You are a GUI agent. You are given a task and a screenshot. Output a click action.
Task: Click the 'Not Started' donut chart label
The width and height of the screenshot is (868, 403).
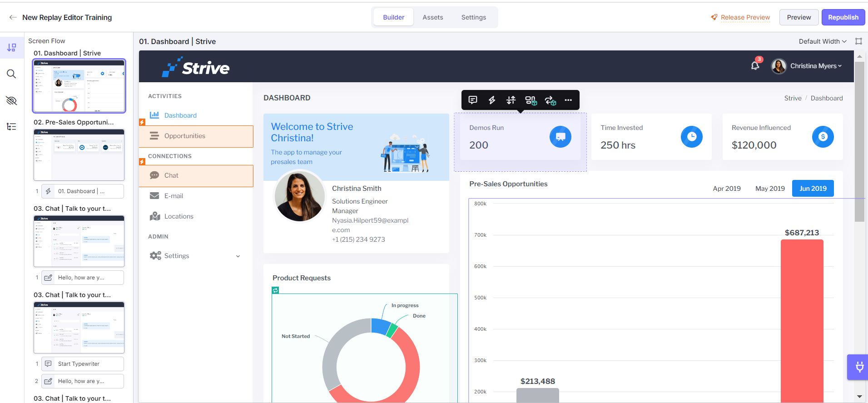(296, 336)
